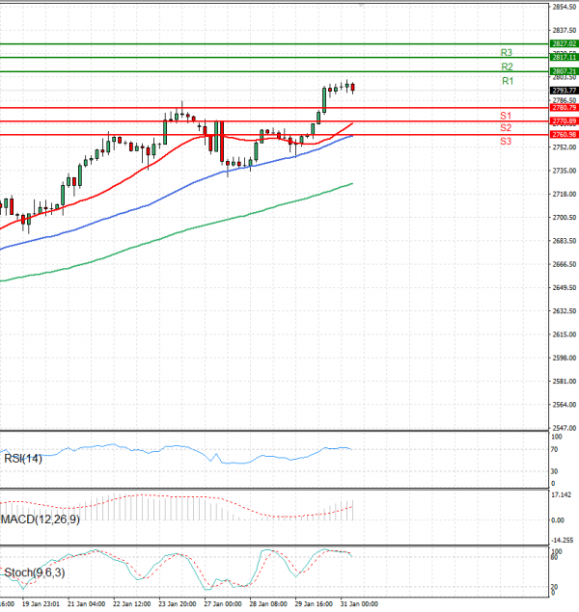This screenshot has width=579, height=612.
Task: Click the R3 resistance label
Action: pos(507,52)
